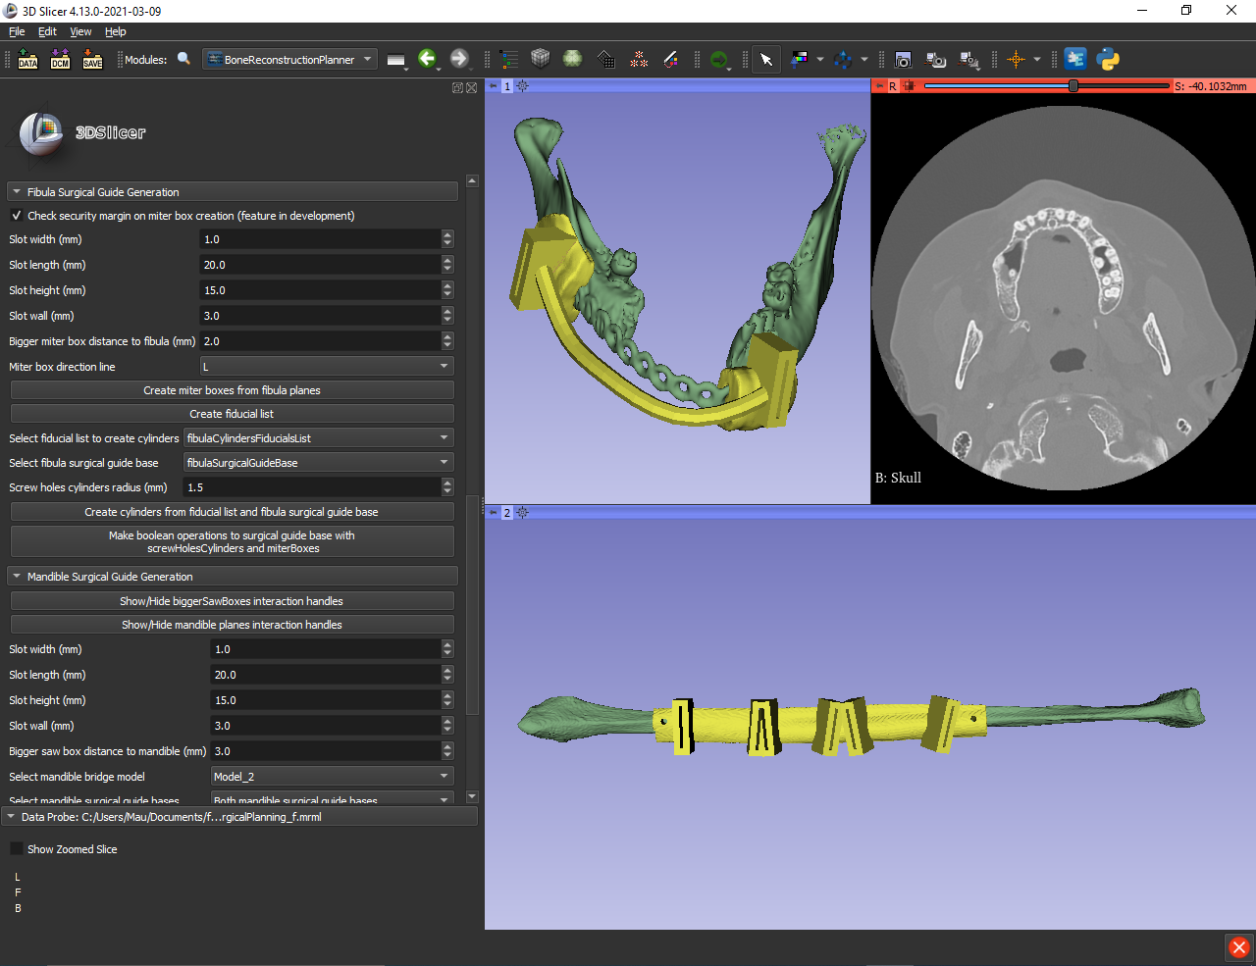Open the Add DATA loader

pos(27,59)
